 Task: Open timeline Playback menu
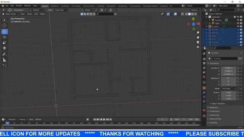pos(13,119)
